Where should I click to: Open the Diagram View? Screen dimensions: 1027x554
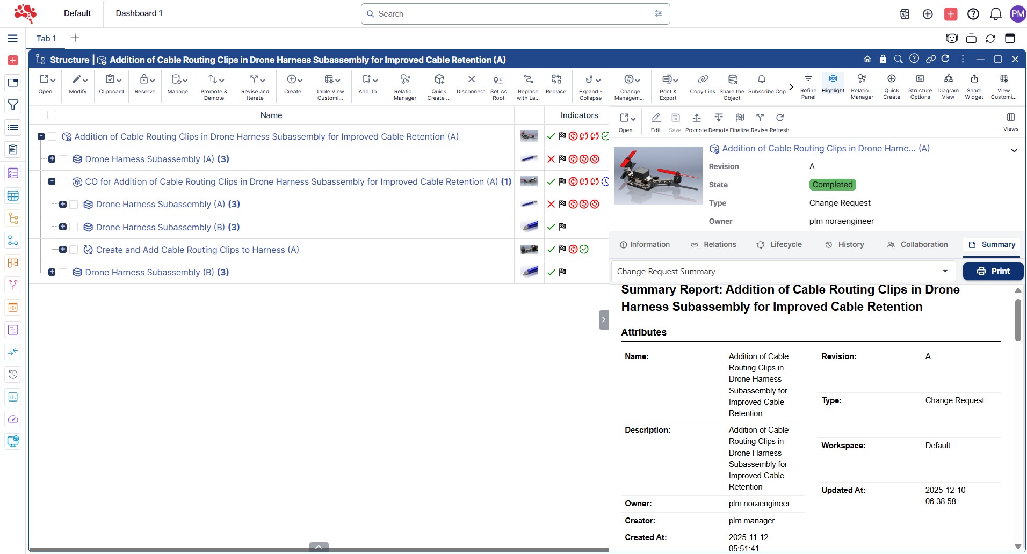pyautogui.click(x=948, y=79)
